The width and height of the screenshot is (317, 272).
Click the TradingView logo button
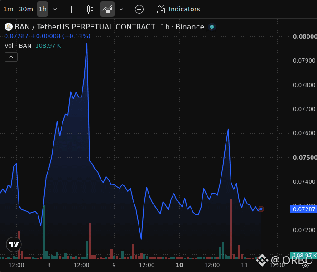coord(14,244)
